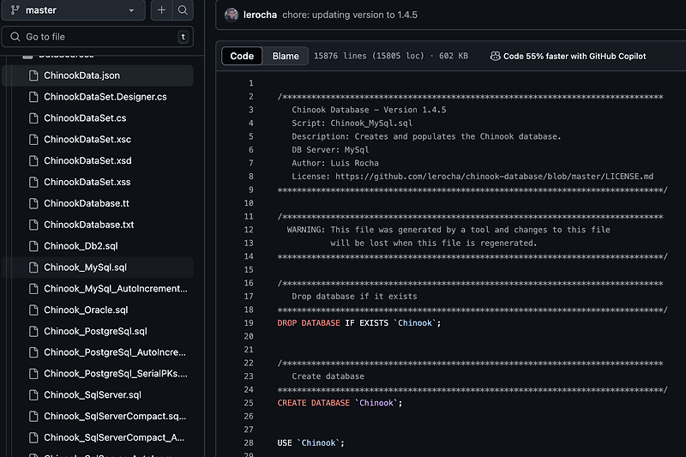Click the GitHub Copilot icon
686x457 pixels.
[x=495, y=56]
